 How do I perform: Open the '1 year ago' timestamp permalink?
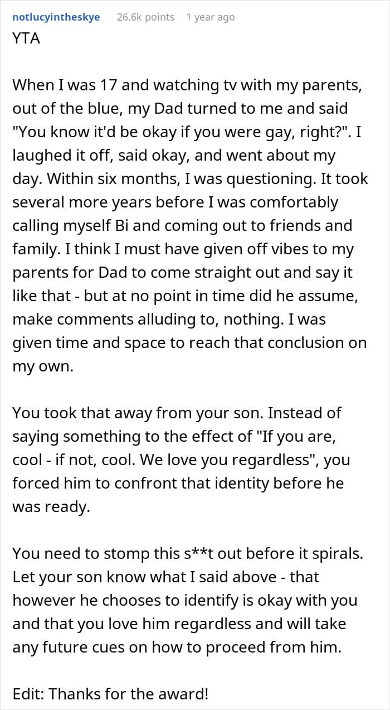(x=211, y=17)
